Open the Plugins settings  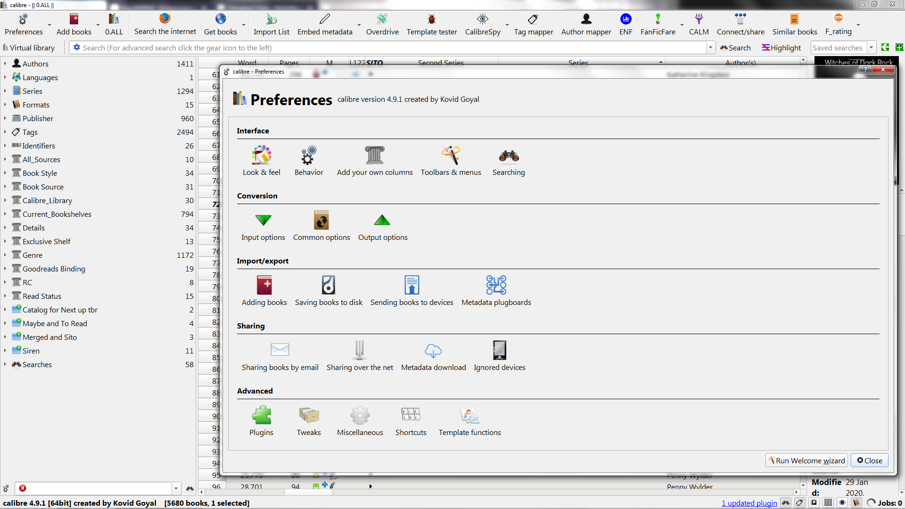coord(261,421)
